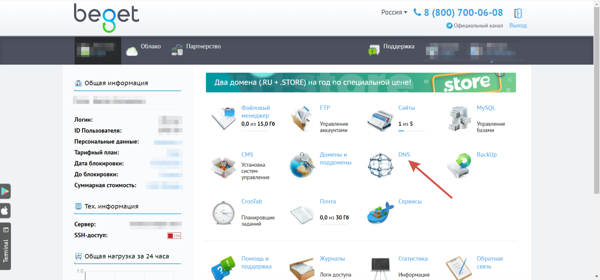
Task: Click the Общая информация heading
Action: [x=116, y=83]
